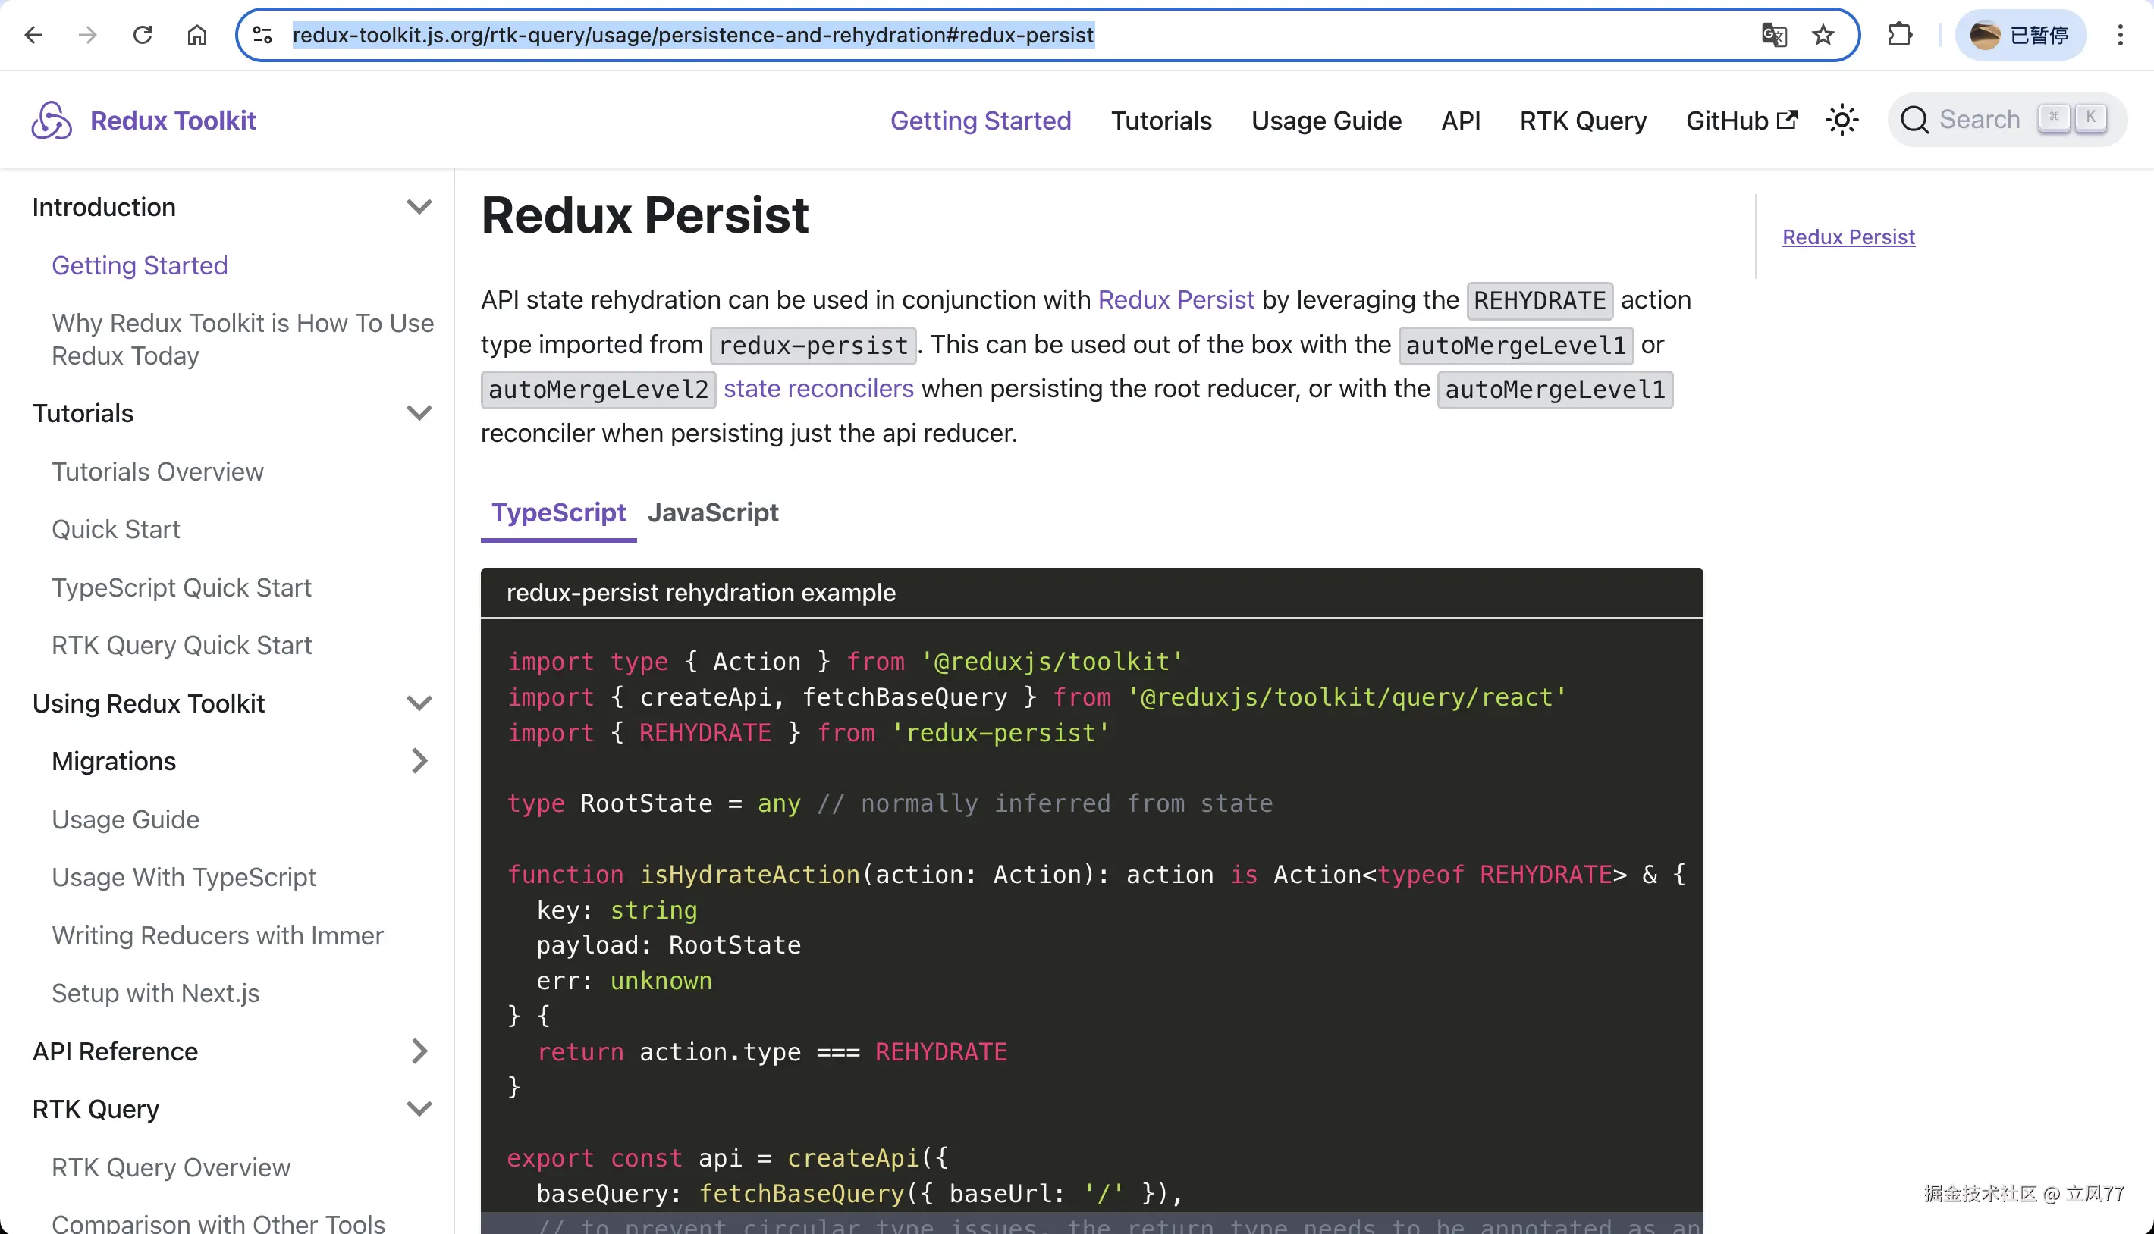The image size is (2154, 1234).
Task: Open RTK Query Quick Start sidebar item
Action: (181, 645)
